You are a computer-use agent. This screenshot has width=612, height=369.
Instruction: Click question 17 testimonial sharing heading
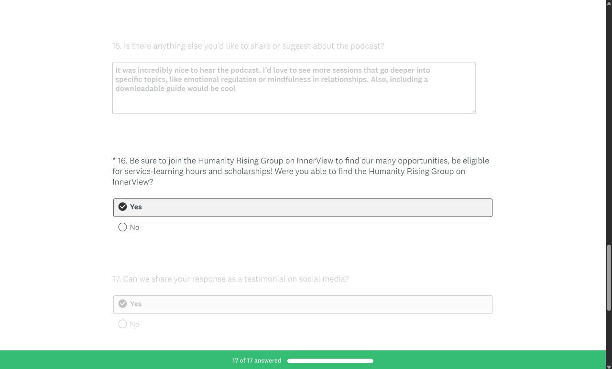tap(230, 279)
